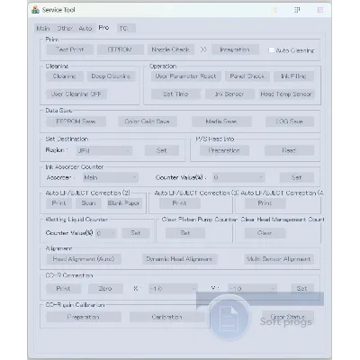The width and height of the screenshot is (360, 360).
Task: Click Print in Auto LF/EJECT Correction (3)
Action: click(180, 203)
